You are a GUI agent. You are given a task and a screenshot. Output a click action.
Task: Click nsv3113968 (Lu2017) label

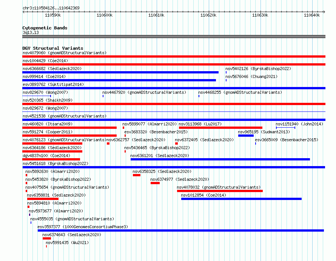click(200, 124)
